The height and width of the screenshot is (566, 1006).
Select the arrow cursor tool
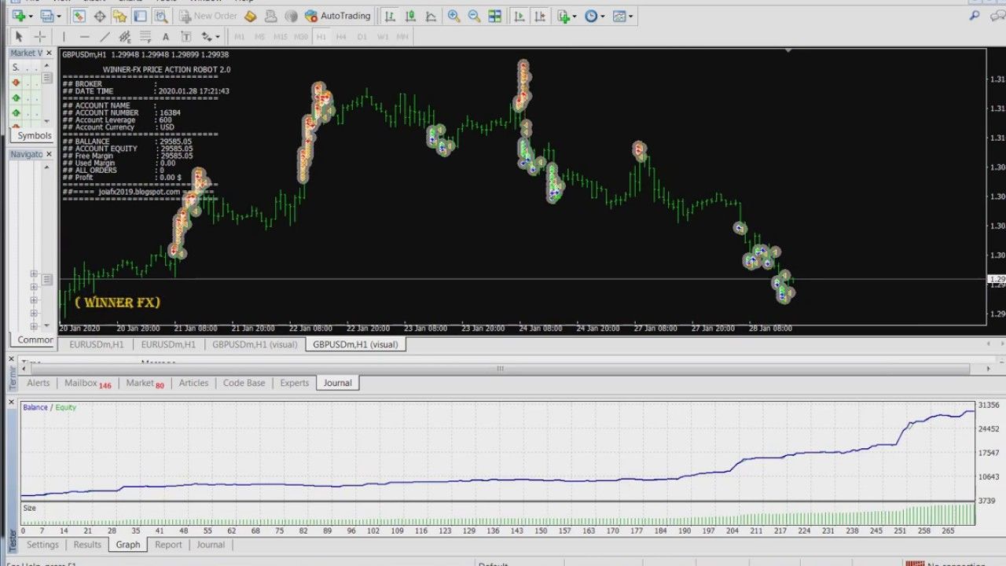tap(19, 37)
